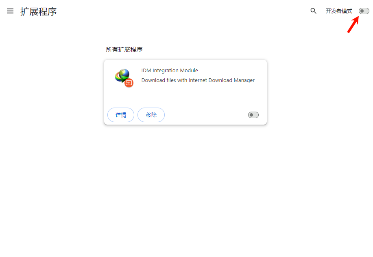Click the 扩展程序 page title
Viewport: 373px width, 257px height.
coord(39,11)
